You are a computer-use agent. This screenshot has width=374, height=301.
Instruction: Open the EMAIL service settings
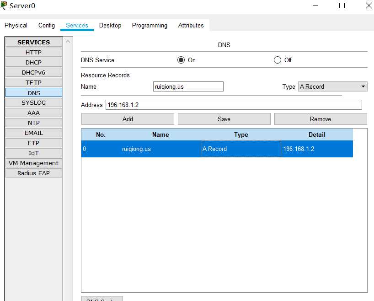pos(34,133)
